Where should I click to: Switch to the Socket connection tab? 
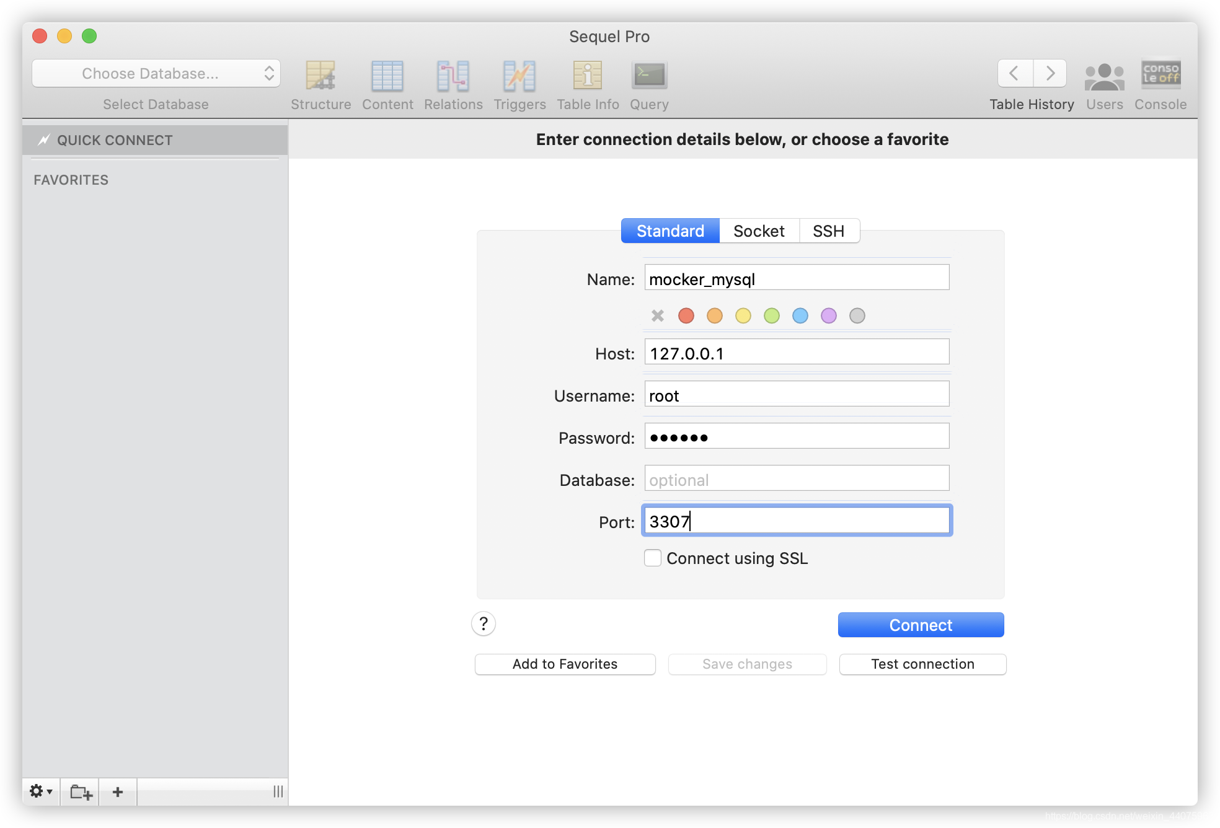[x=759, y=231]
